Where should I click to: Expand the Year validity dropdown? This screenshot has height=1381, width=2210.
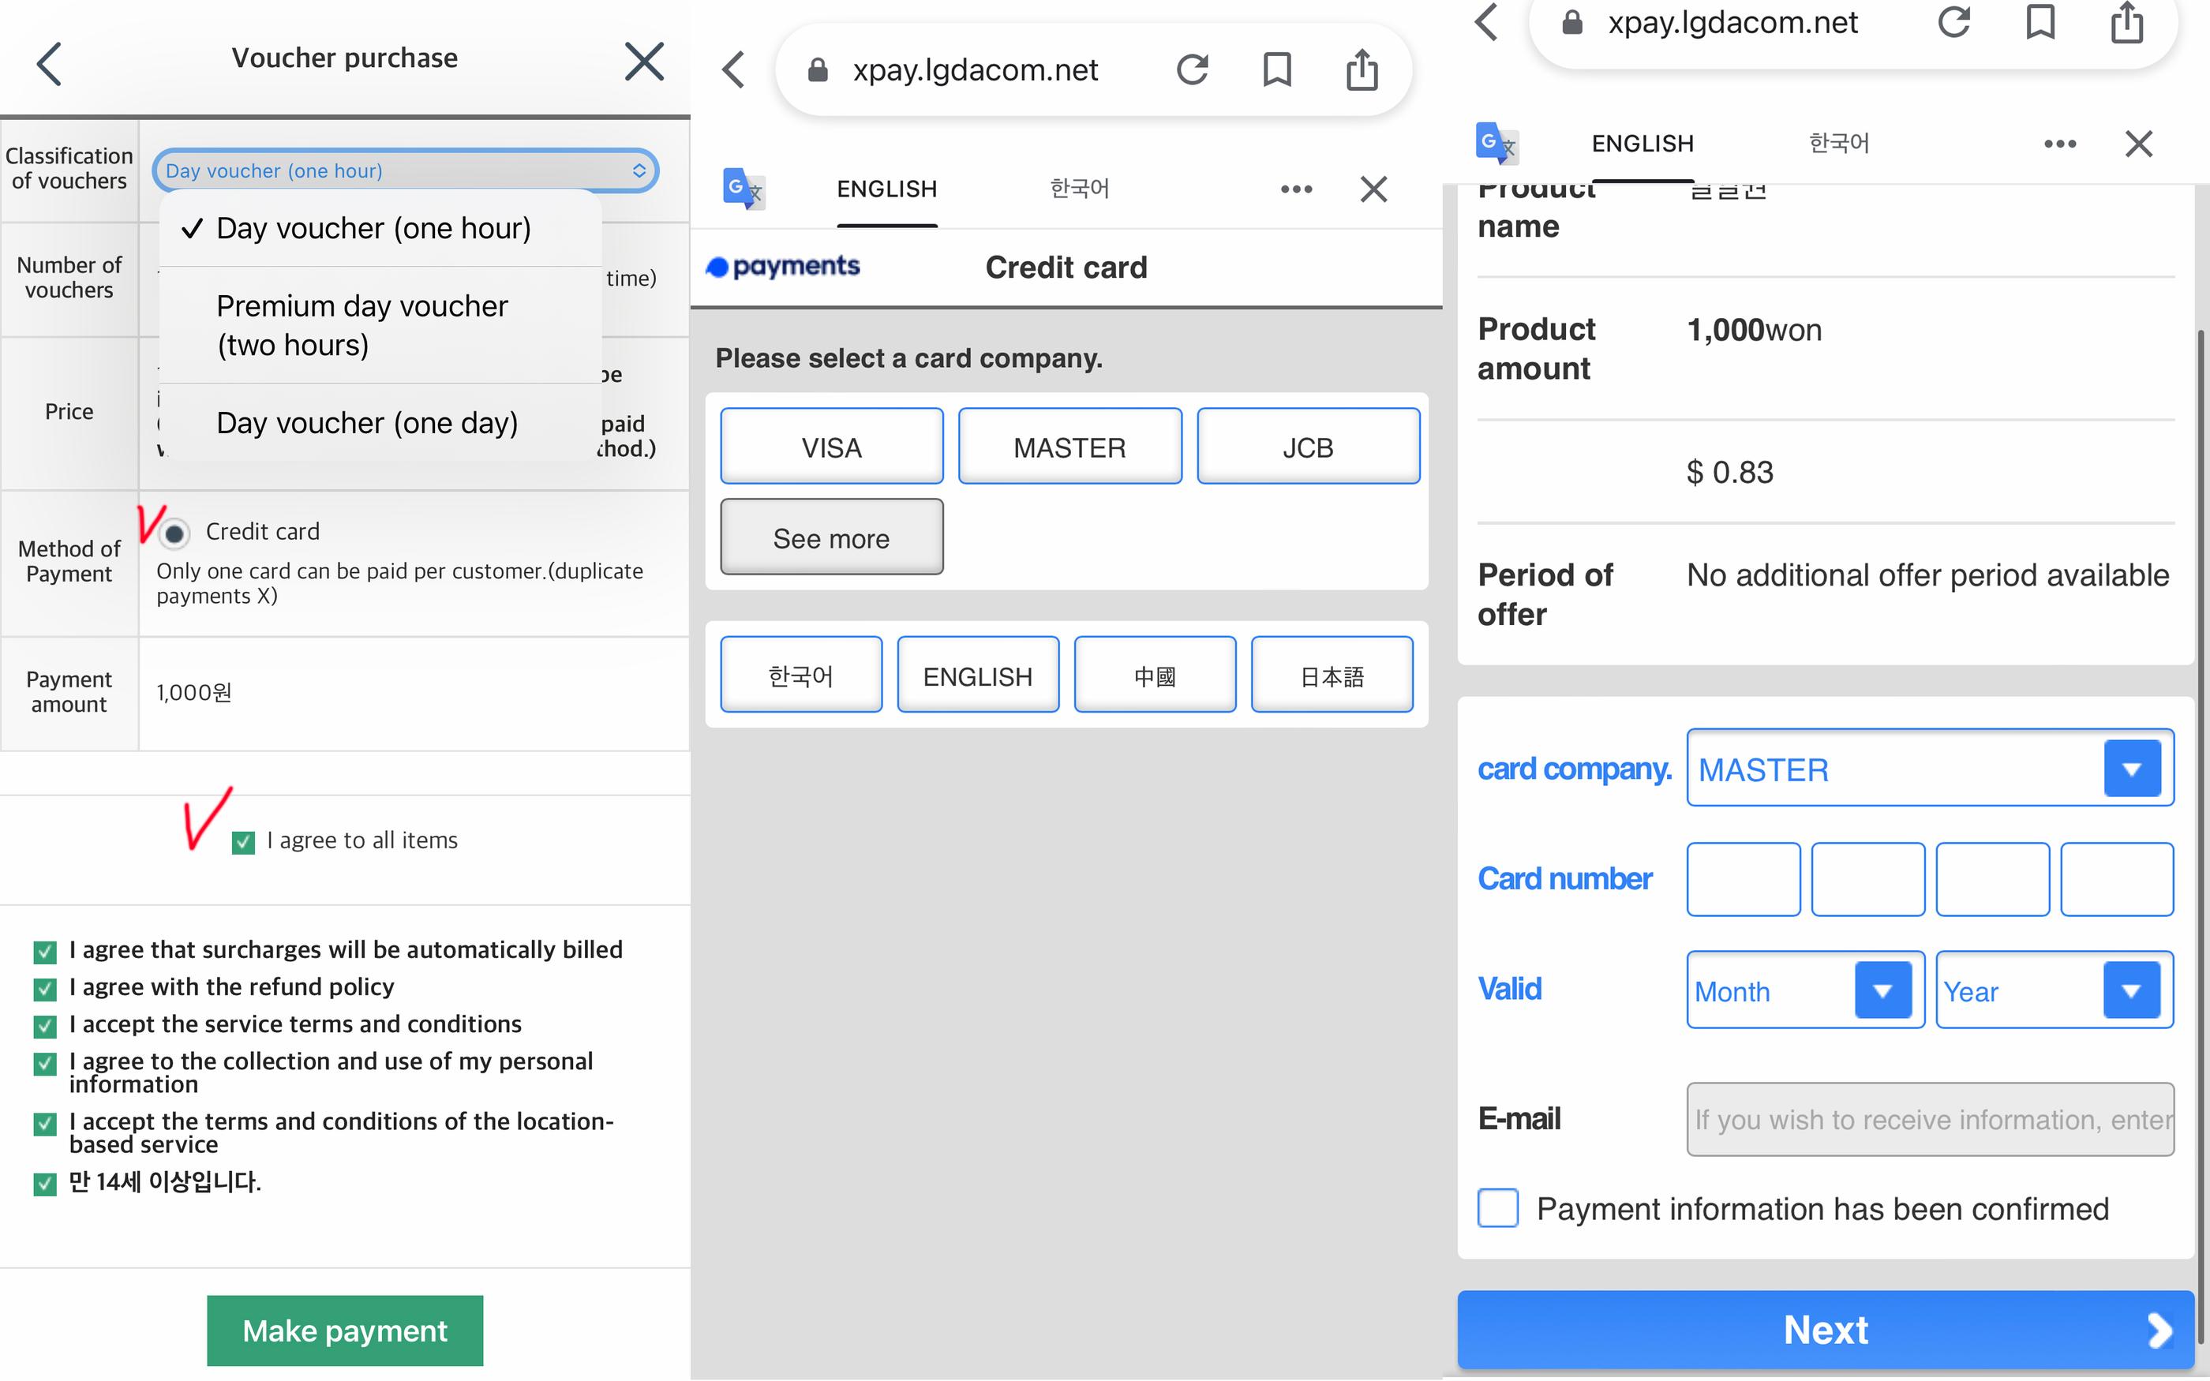(2053, 990)
